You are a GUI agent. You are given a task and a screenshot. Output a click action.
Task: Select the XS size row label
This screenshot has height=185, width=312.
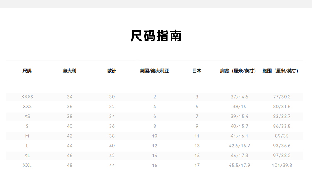(27, 117)
